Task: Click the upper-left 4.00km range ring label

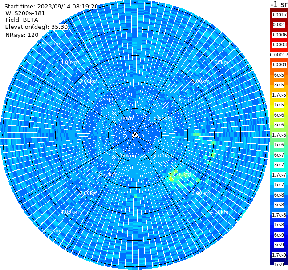Action: [x=69, y=62]
